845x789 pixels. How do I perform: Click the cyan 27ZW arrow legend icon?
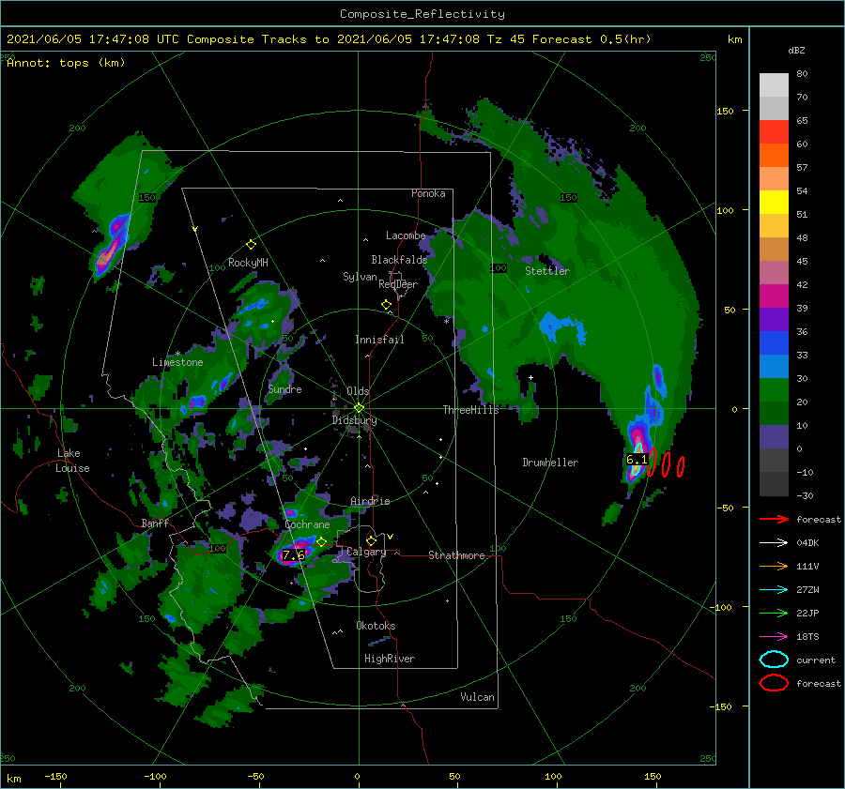[x=774, y=590]
